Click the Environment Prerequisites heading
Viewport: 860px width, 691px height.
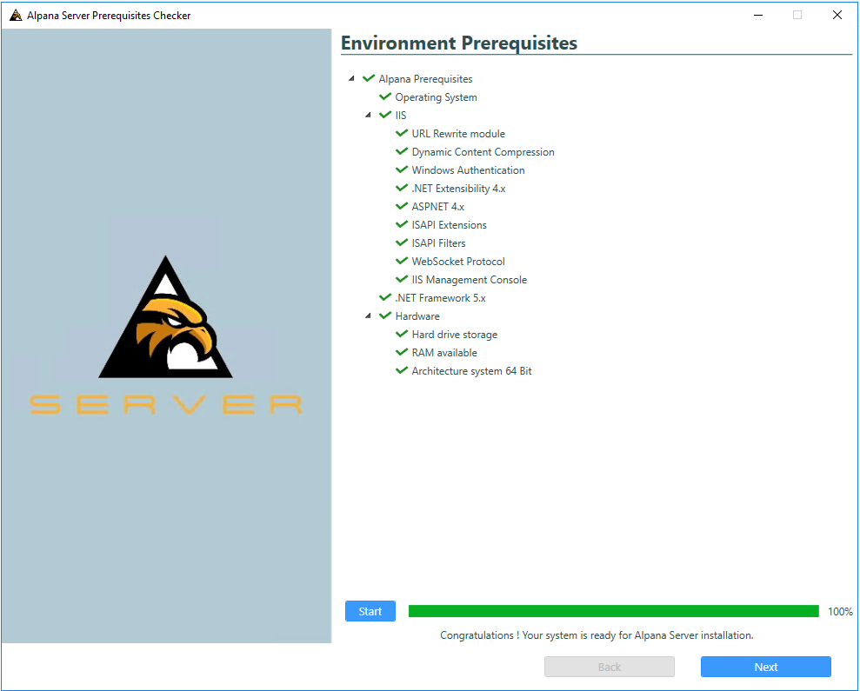pos(459,43)
